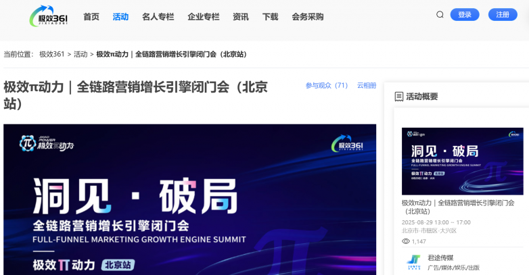Follow the 活动 breadcrumb link

80,54
